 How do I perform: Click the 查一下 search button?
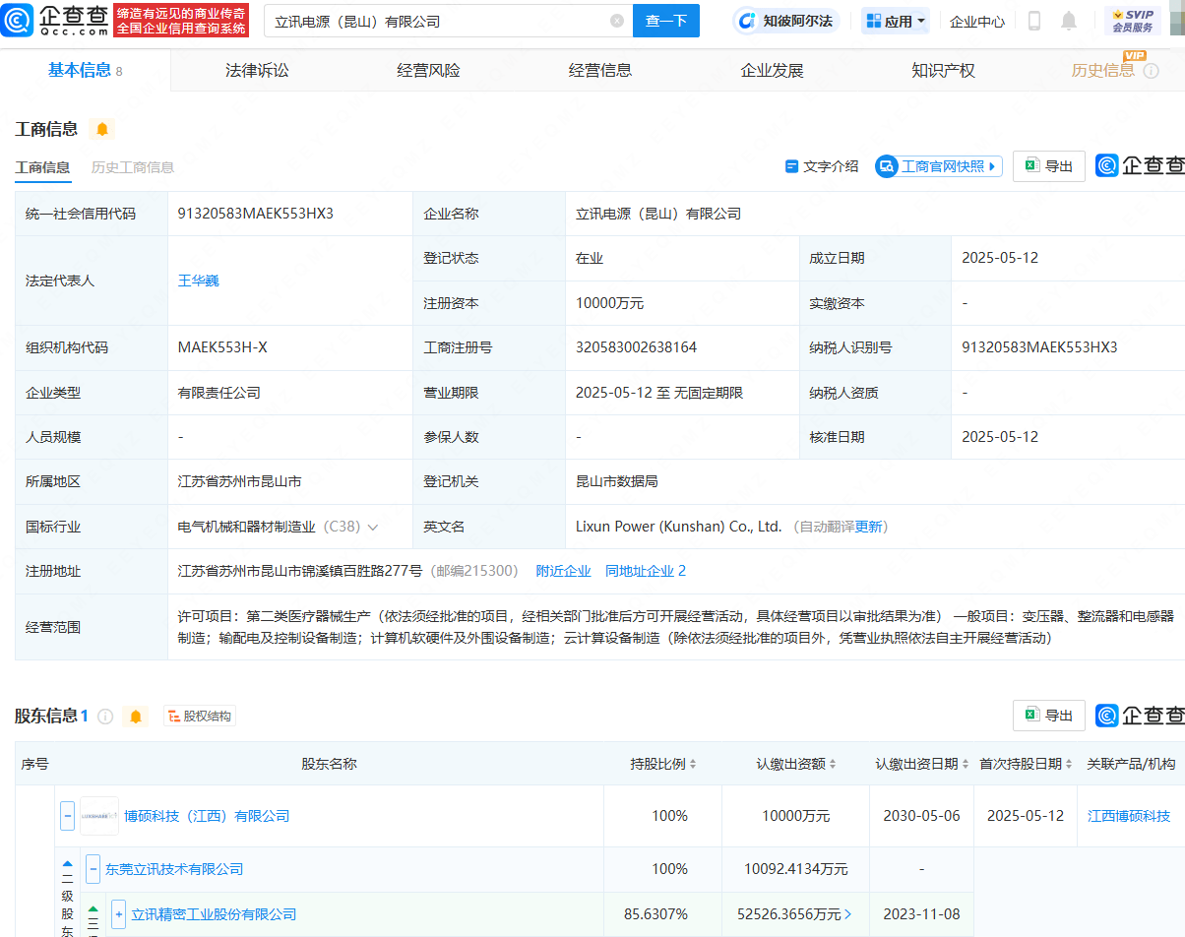coord(666,21)
